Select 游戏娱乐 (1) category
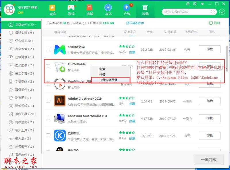This screenshot has width=230, height=170. [x=21, y=106]
